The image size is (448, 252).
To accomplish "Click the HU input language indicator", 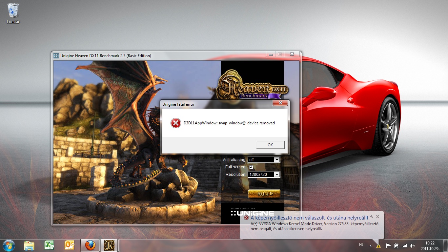I will (362, 245).
